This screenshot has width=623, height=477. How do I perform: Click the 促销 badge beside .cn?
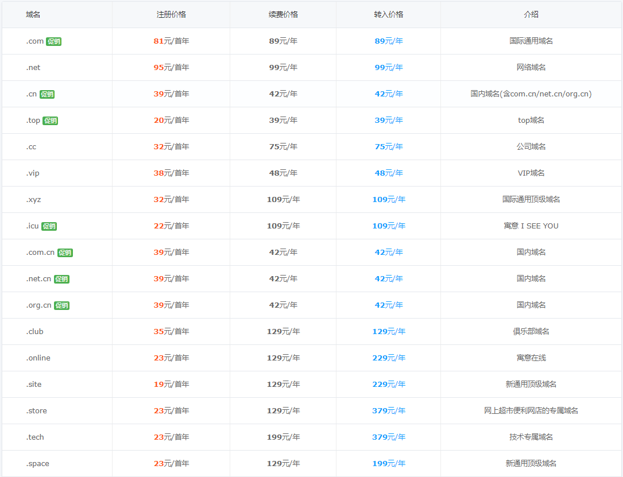coord(47,94)
